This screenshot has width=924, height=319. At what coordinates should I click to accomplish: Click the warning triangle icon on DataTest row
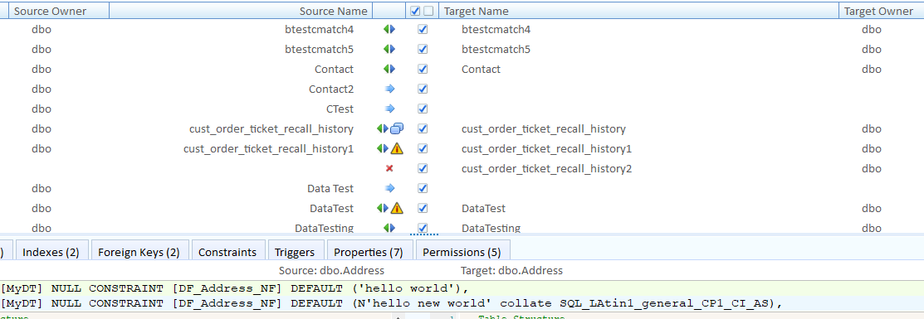pyautogui.click(x=397, y=208)
